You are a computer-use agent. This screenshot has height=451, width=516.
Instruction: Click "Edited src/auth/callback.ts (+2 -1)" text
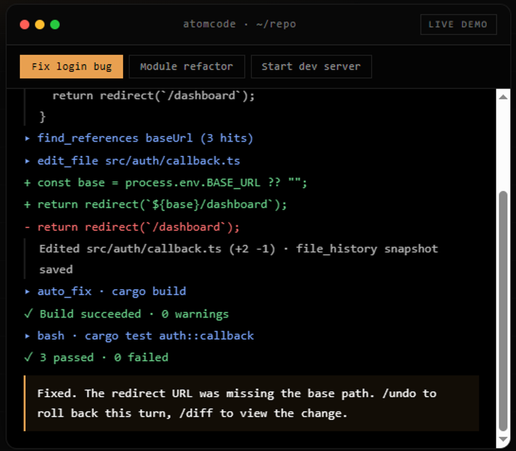tap(157, 249)
